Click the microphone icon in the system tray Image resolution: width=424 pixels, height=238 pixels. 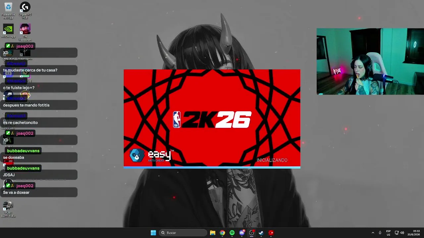click(x=380, y=233)
